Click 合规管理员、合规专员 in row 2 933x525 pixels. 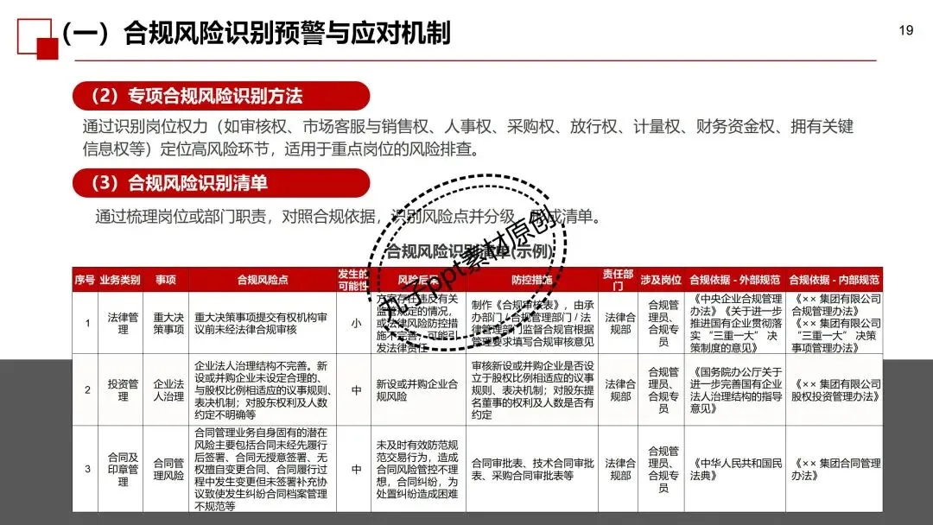[x=663, y=389]
